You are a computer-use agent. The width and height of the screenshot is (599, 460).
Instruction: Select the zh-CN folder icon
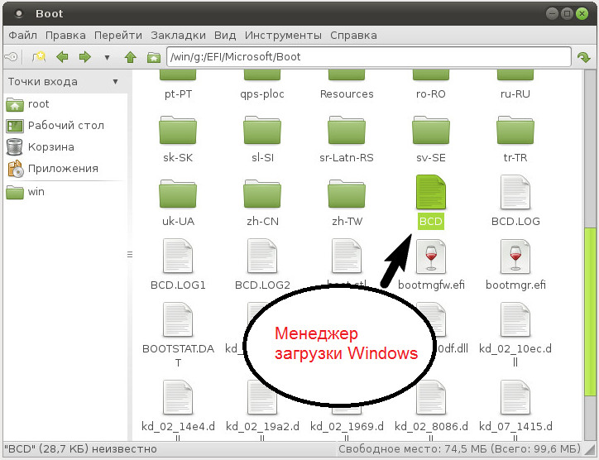(262, 194)
